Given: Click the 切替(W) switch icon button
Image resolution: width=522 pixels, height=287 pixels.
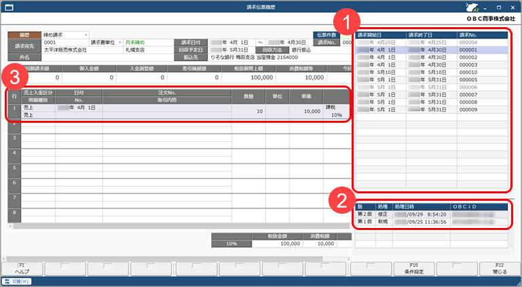Looking at the screenshot, I should (17, 282).
